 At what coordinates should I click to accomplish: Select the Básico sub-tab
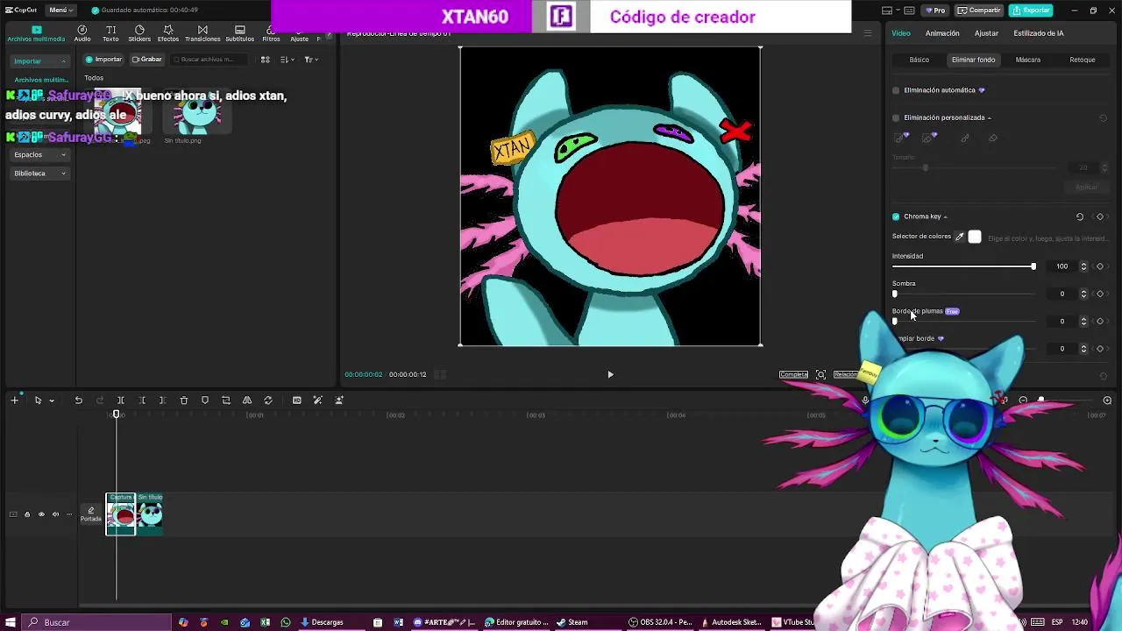[x=920, y=60]
